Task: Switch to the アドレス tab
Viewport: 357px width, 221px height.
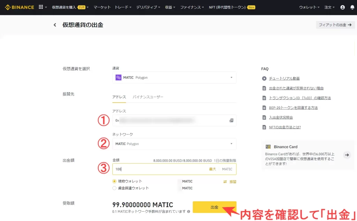Action: [119, 97]
